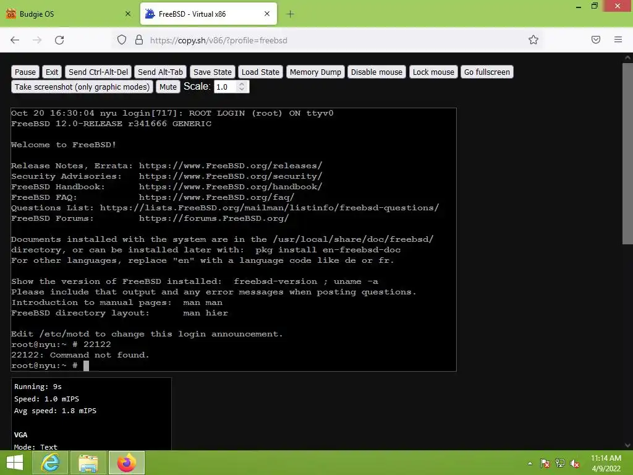Viewport: 633px width, 475px height.
Task: Close the Budgie OS tab
Action: [127, 14]
